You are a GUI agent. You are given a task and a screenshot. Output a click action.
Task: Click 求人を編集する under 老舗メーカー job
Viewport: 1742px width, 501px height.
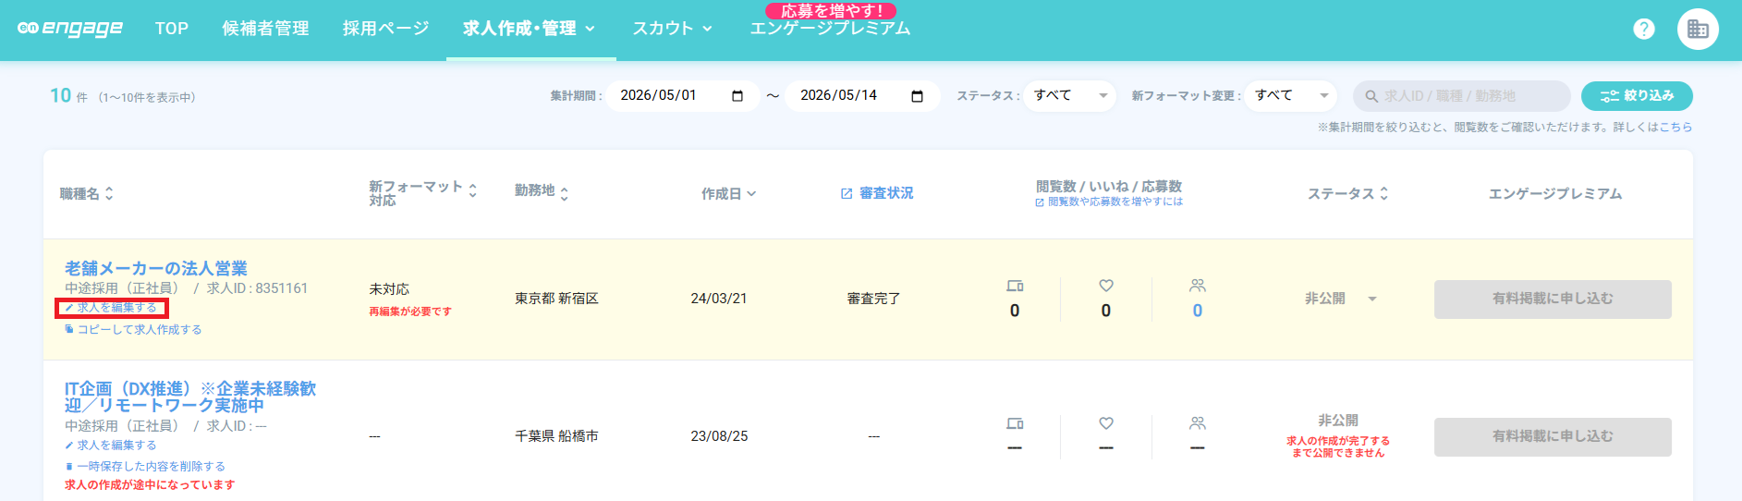click(111, 308)
